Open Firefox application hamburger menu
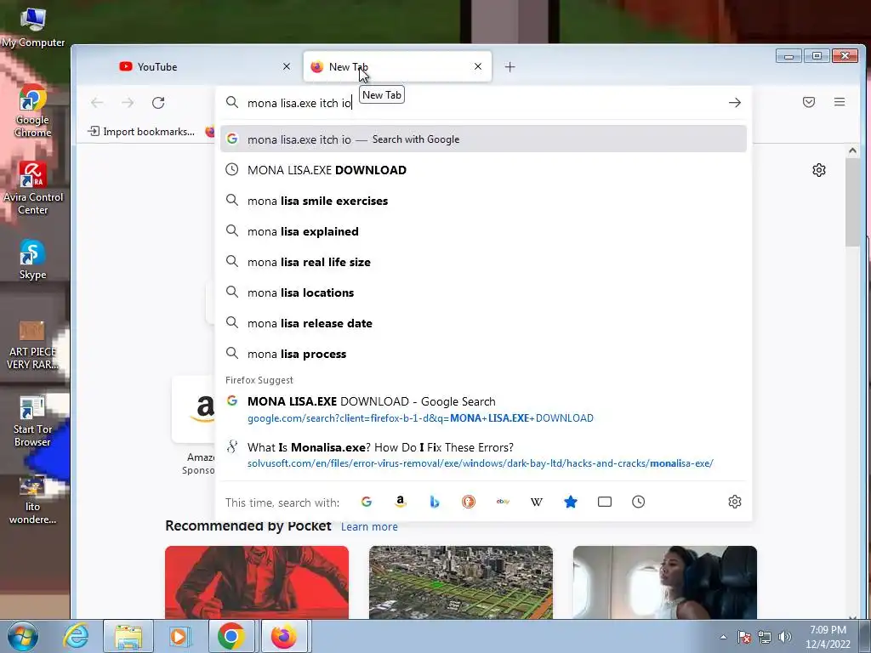The image size is (871, 653). coord(840,102)
